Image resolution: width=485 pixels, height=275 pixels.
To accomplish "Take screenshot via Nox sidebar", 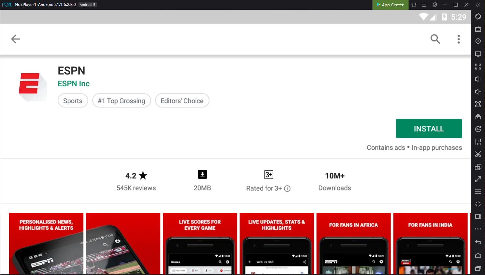I will (478, 104).
